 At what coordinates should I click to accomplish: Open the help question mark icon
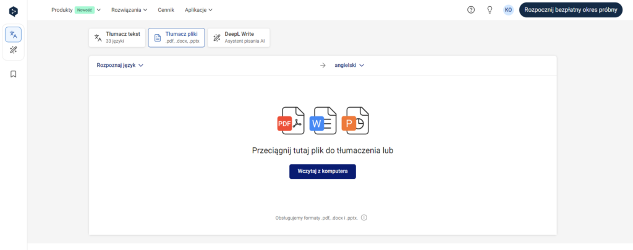tap(471, 10)
